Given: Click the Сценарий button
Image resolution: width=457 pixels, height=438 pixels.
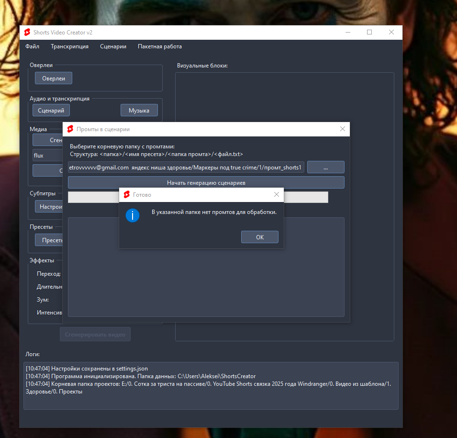Looking at the screenshot, I should pyautogui.click(x=51, y=110).
